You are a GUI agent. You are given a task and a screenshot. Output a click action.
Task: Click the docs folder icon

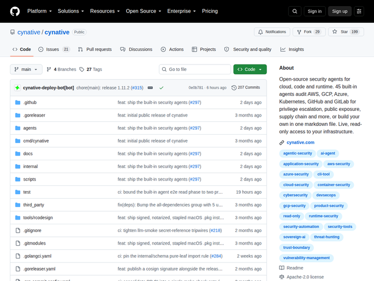coord(18,154)
